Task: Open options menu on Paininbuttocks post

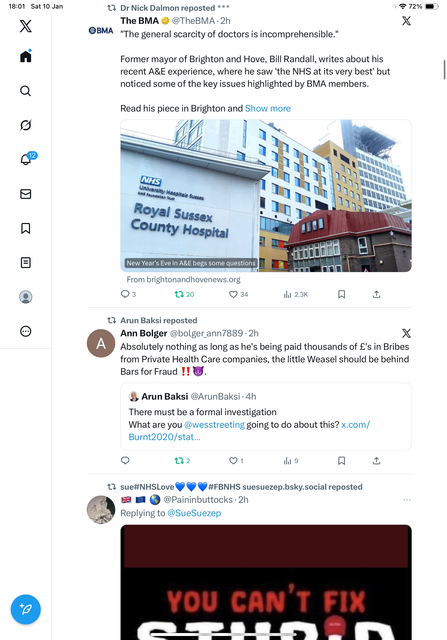Action: [407, 500]
